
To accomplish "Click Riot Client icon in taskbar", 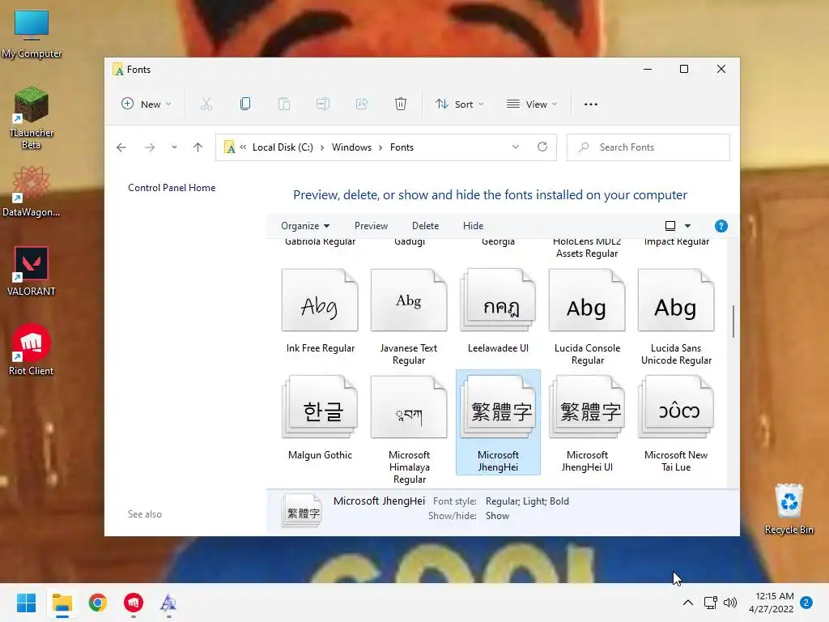I will (x=134, y=603).
